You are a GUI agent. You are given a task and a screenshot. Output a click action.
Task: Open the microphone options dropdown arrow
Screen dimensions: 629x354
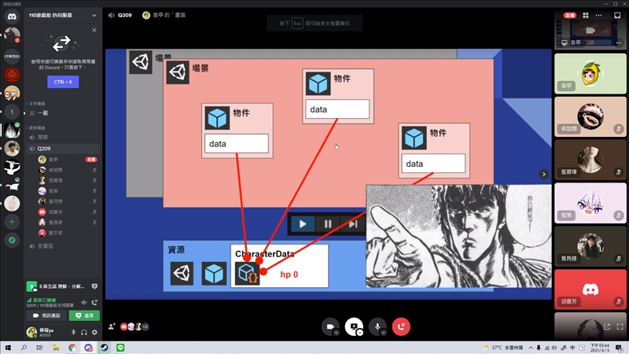pos(384,333)
